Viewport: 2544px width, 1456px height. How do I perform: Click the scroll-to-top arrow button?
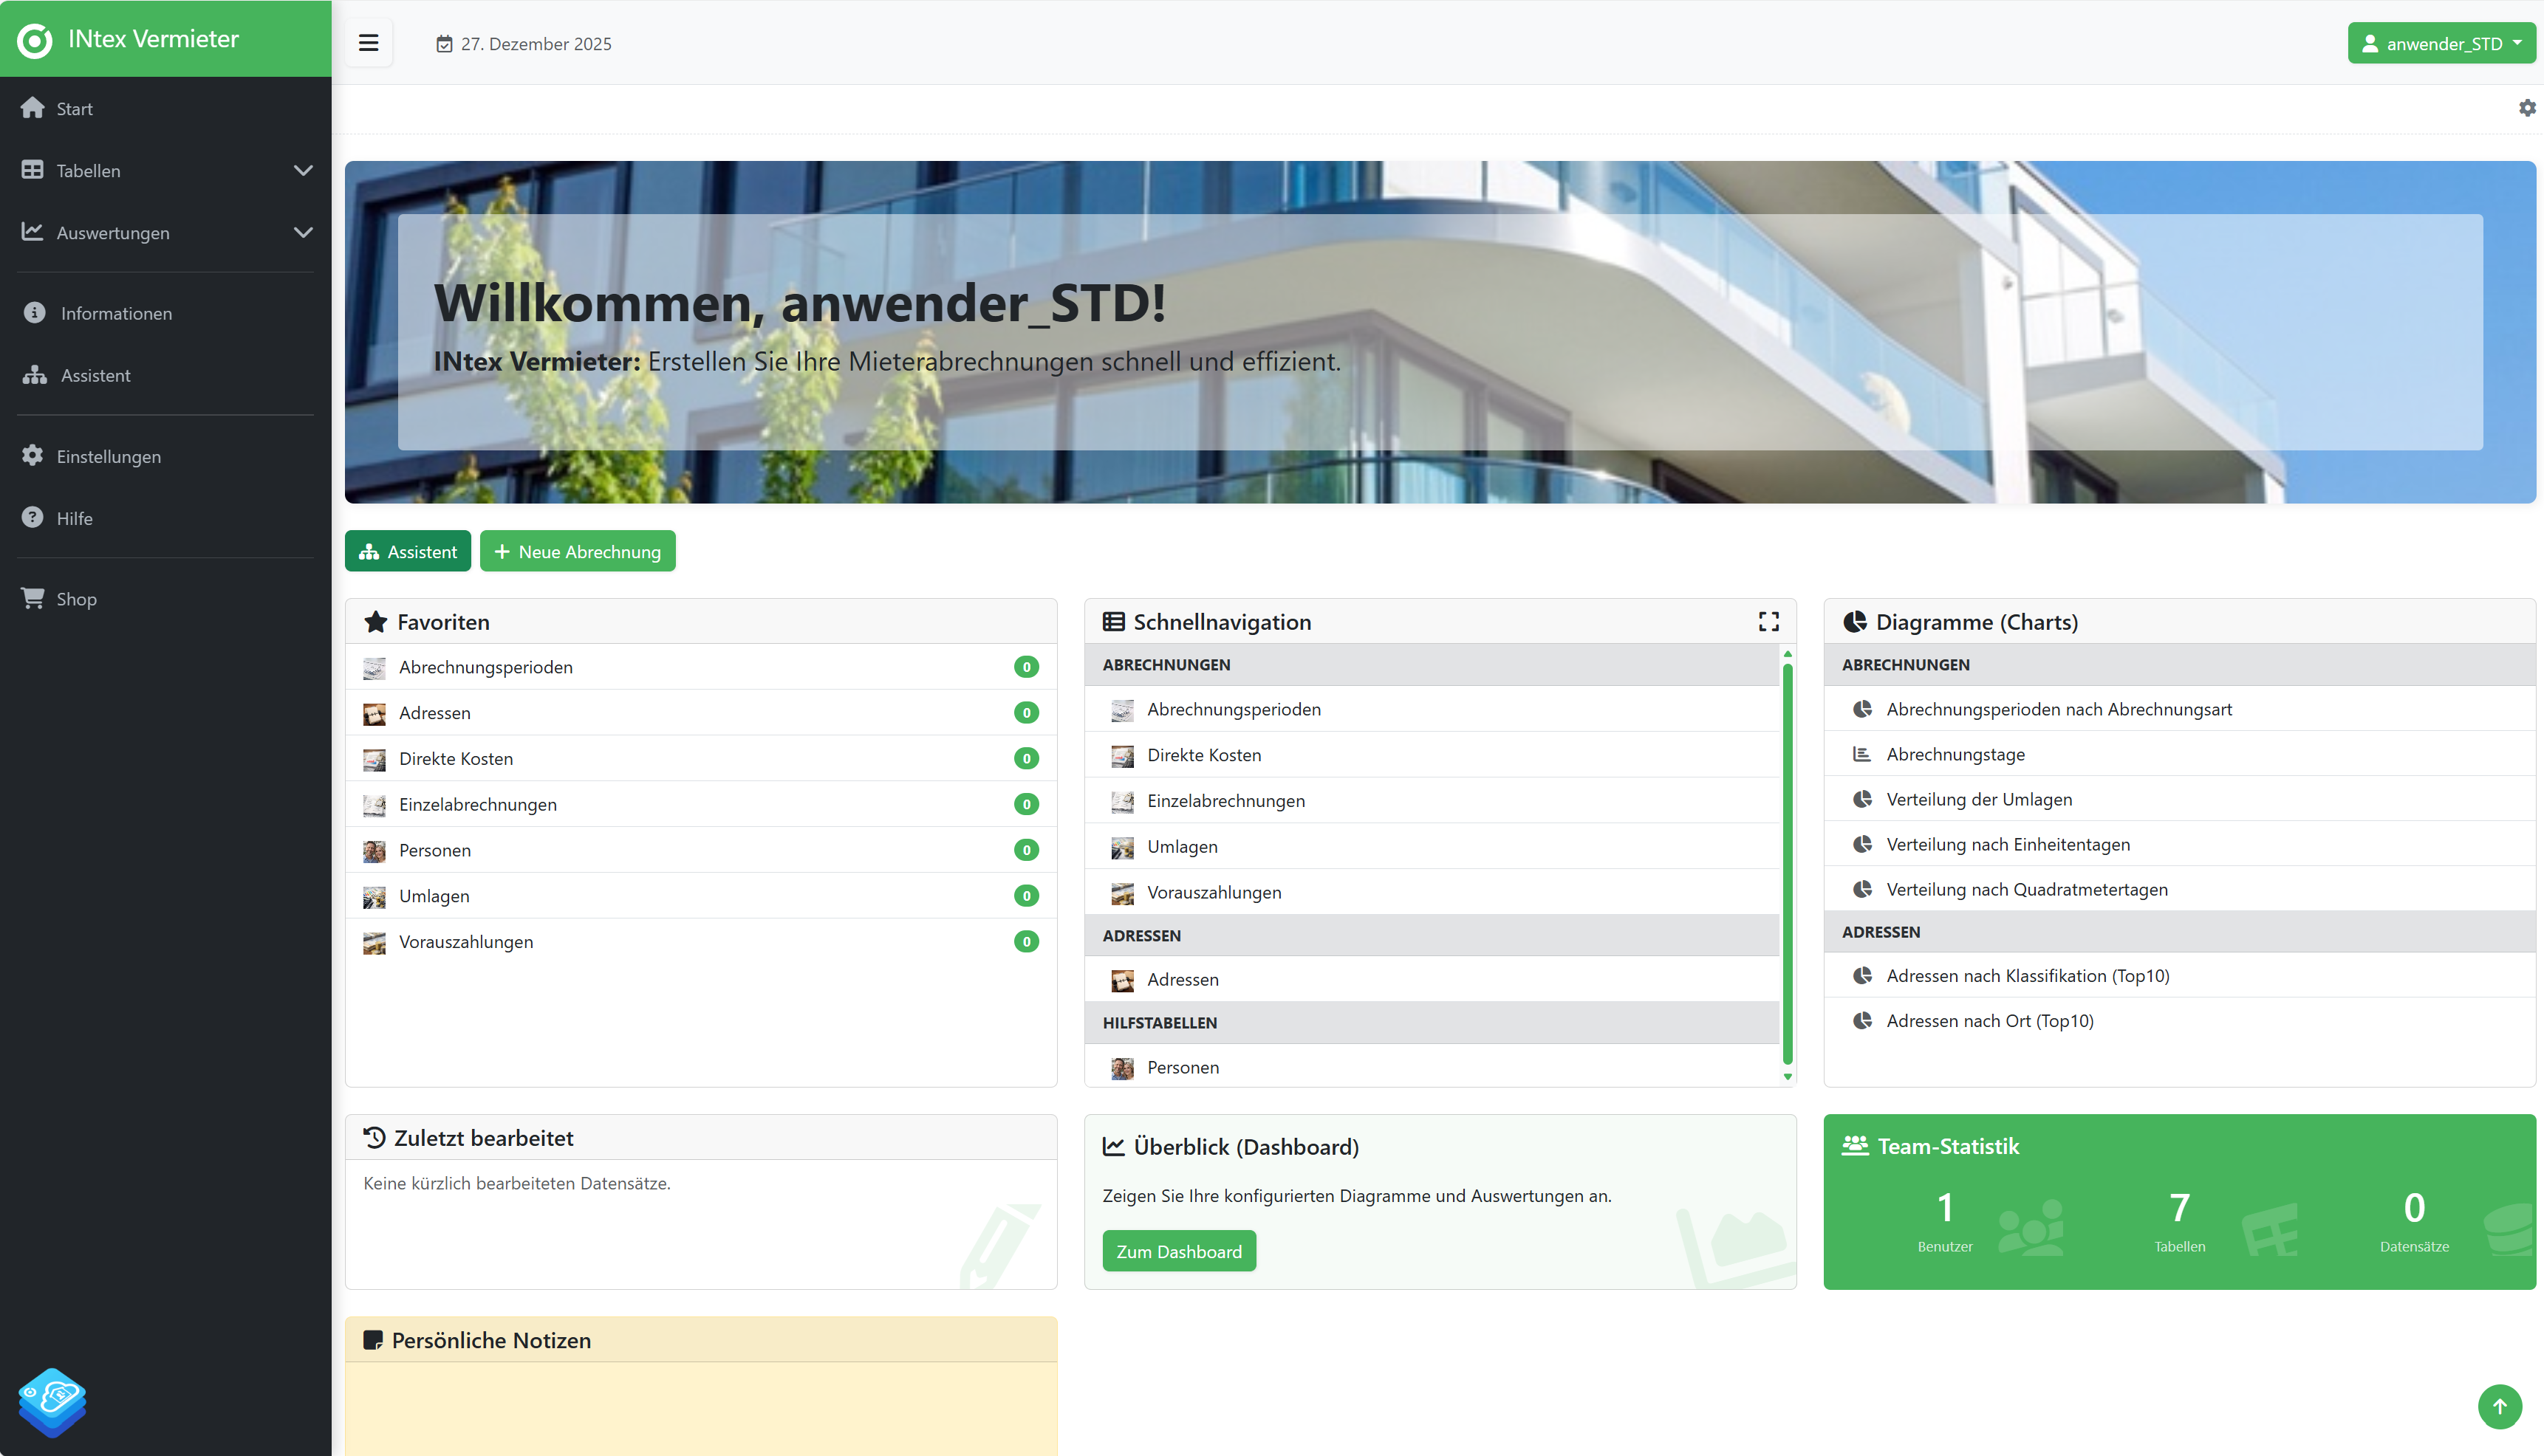pos(2499,1406)
